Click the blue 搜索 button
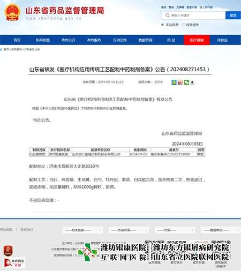This screenshot has width=241, height=271. point(233,16)
